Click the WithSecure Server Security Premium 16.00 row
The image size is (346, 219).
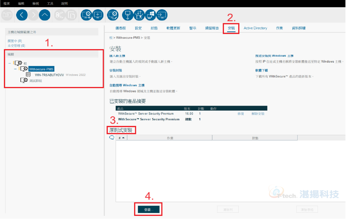click(191, 114)
